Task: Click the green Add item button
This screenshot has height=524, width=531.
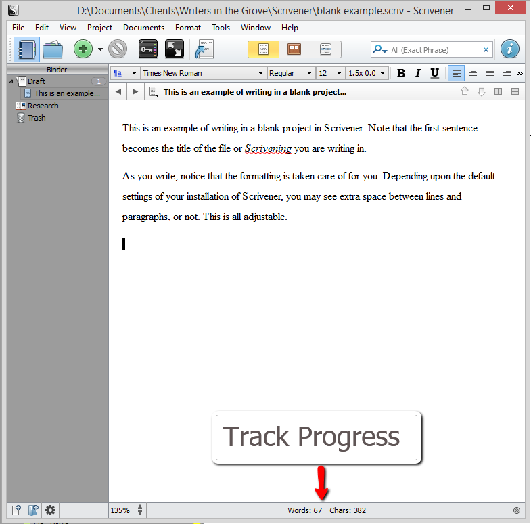Action: coord(83,49)
